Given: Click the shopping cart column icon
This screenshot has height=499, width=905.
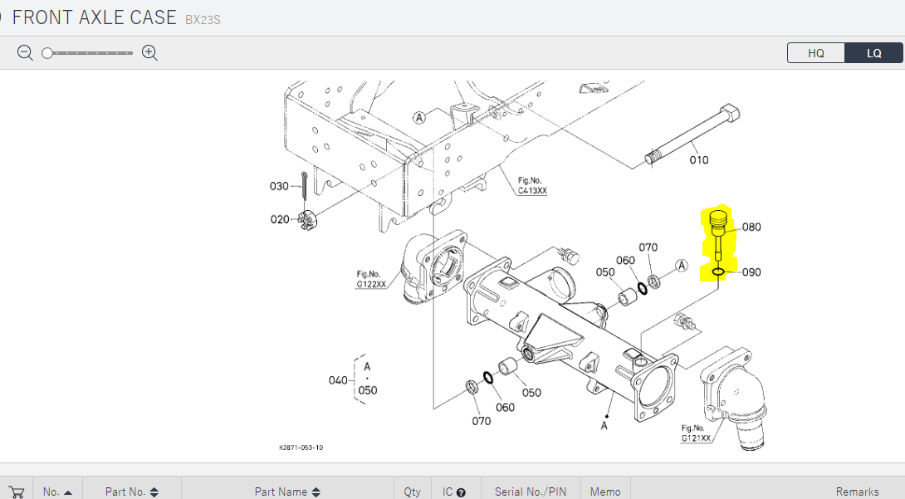Looking at the screenshot, I should [x=15, y=492].
